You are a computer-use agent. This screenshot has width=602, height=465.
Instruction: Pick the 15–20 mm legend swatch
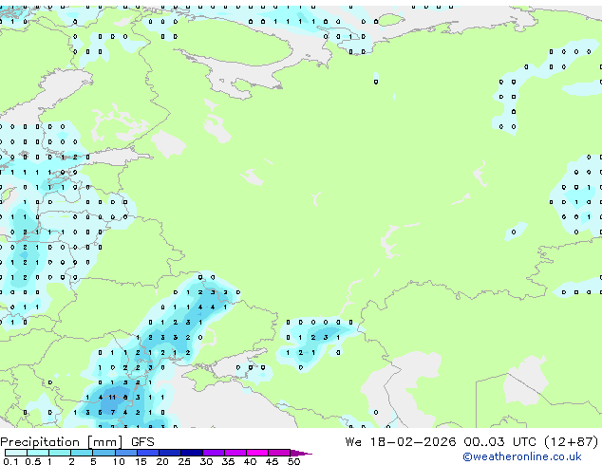tap(147, 453)
